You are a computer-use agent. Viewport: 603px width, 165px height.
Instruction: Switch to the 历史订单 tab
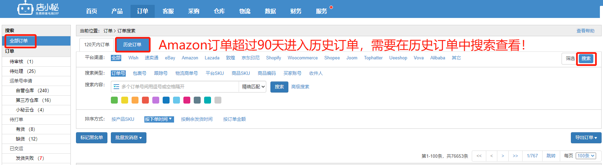[x=132, y=45]
